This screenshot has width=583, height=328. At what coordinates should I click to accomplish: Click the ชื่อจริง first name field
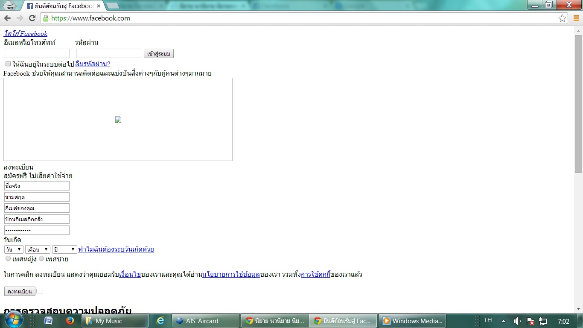click(x=37, y=186)
